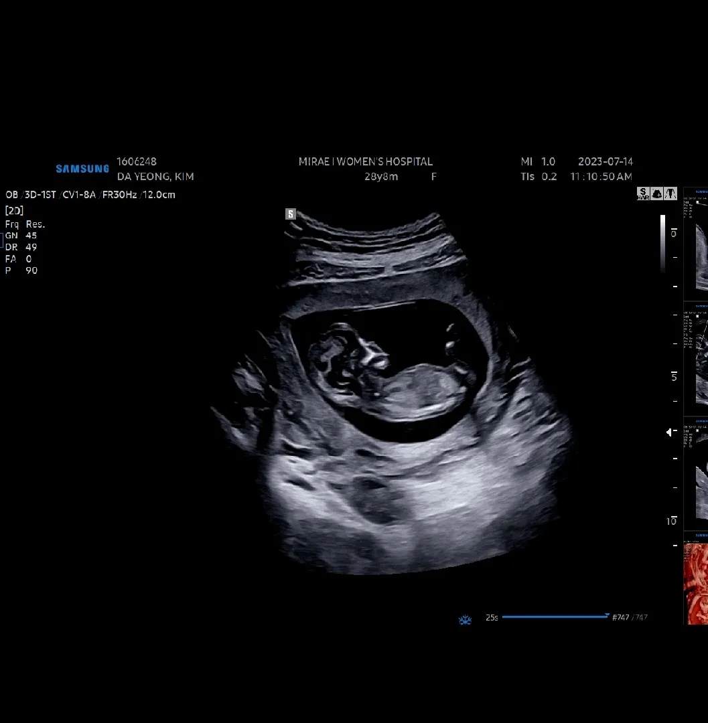Click the Samsung logo
This screenshot has height=723, width=708.
coord(82,169)
